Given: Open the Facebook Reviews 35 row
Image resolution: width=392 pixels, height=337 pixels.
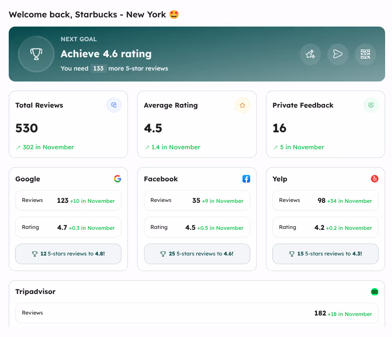Looking at the screenshot, I should pos(197,201).
